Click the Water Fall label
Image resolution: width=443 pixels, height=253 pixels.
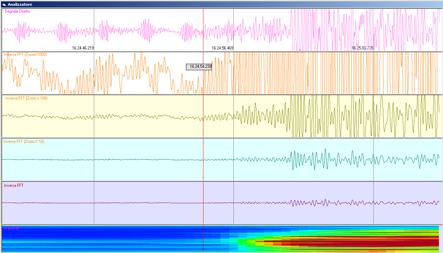[x=11, y=228]
